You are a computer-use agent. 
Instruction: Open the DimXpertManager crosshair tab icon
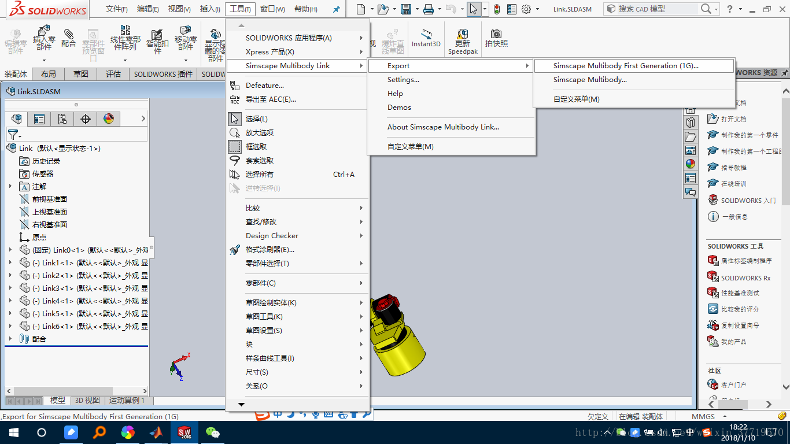[86, 119]
